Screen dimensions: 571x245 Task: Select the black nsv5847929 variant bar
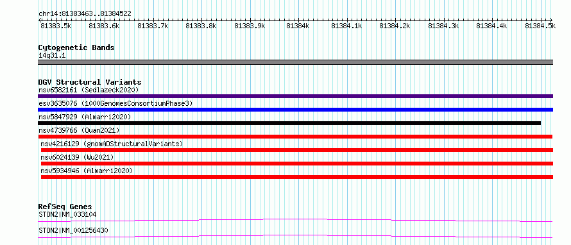[289, 123]
